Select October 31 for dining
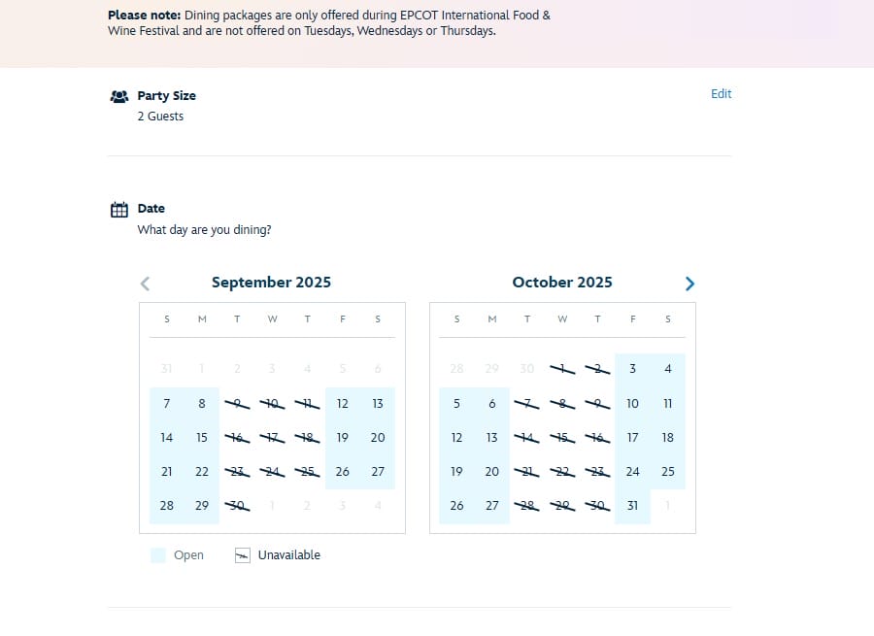Screen dimensions: 874x636 click(632, 505)
